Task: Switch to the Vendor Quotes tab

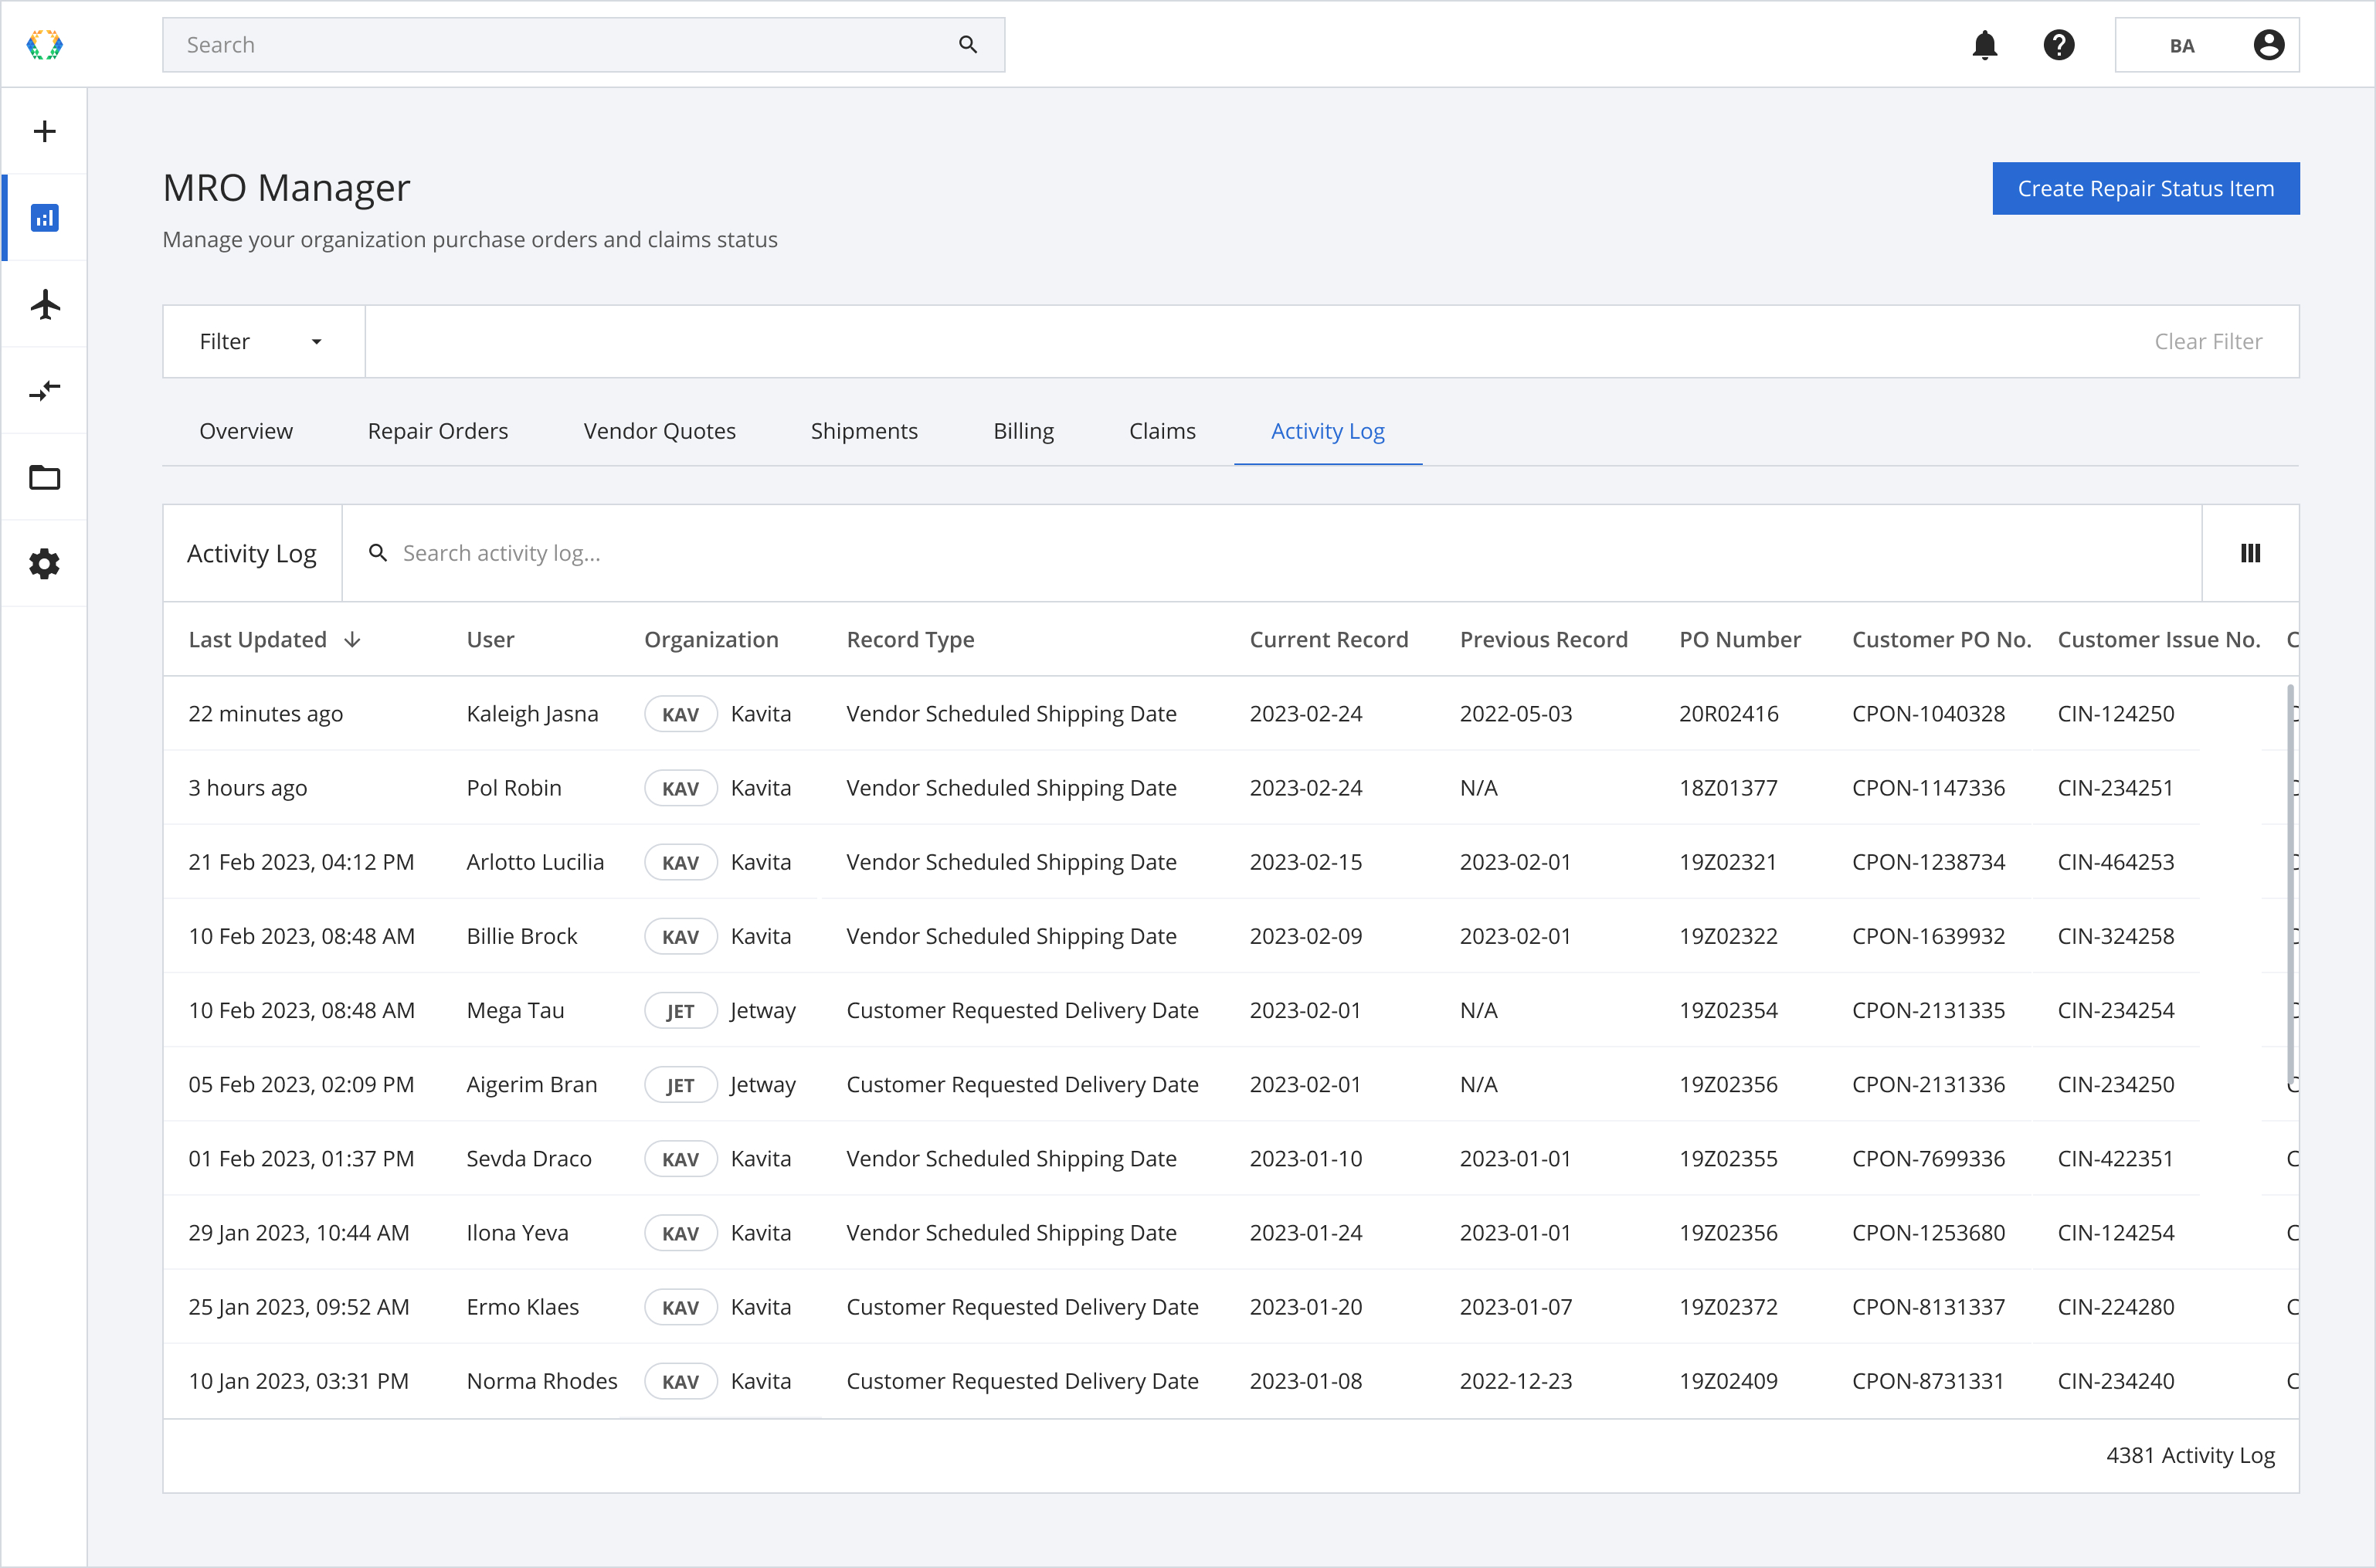Action: (659, 431)
